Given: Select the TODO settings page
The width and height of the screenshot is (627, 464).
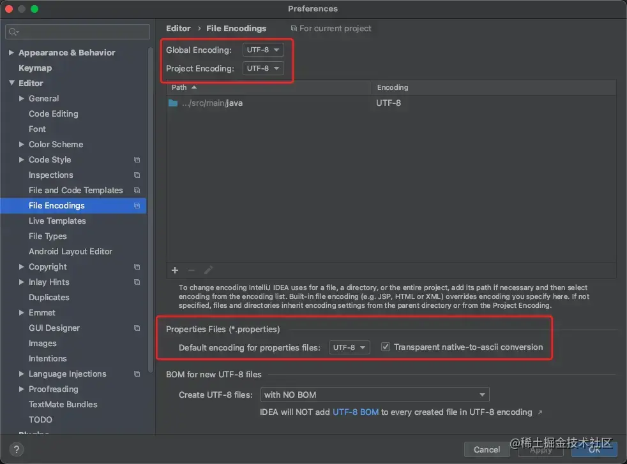Looking at the screenshot, I should pyautogui.click(x=40, y=419).
